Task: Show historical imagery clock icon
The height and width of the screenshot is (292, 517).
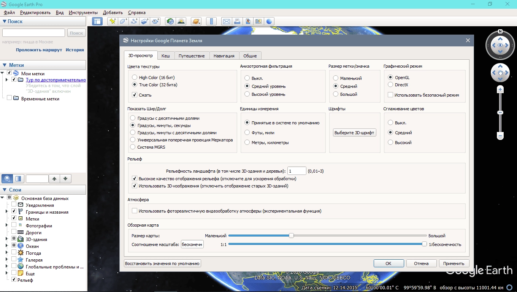Action: click(170, 21)
